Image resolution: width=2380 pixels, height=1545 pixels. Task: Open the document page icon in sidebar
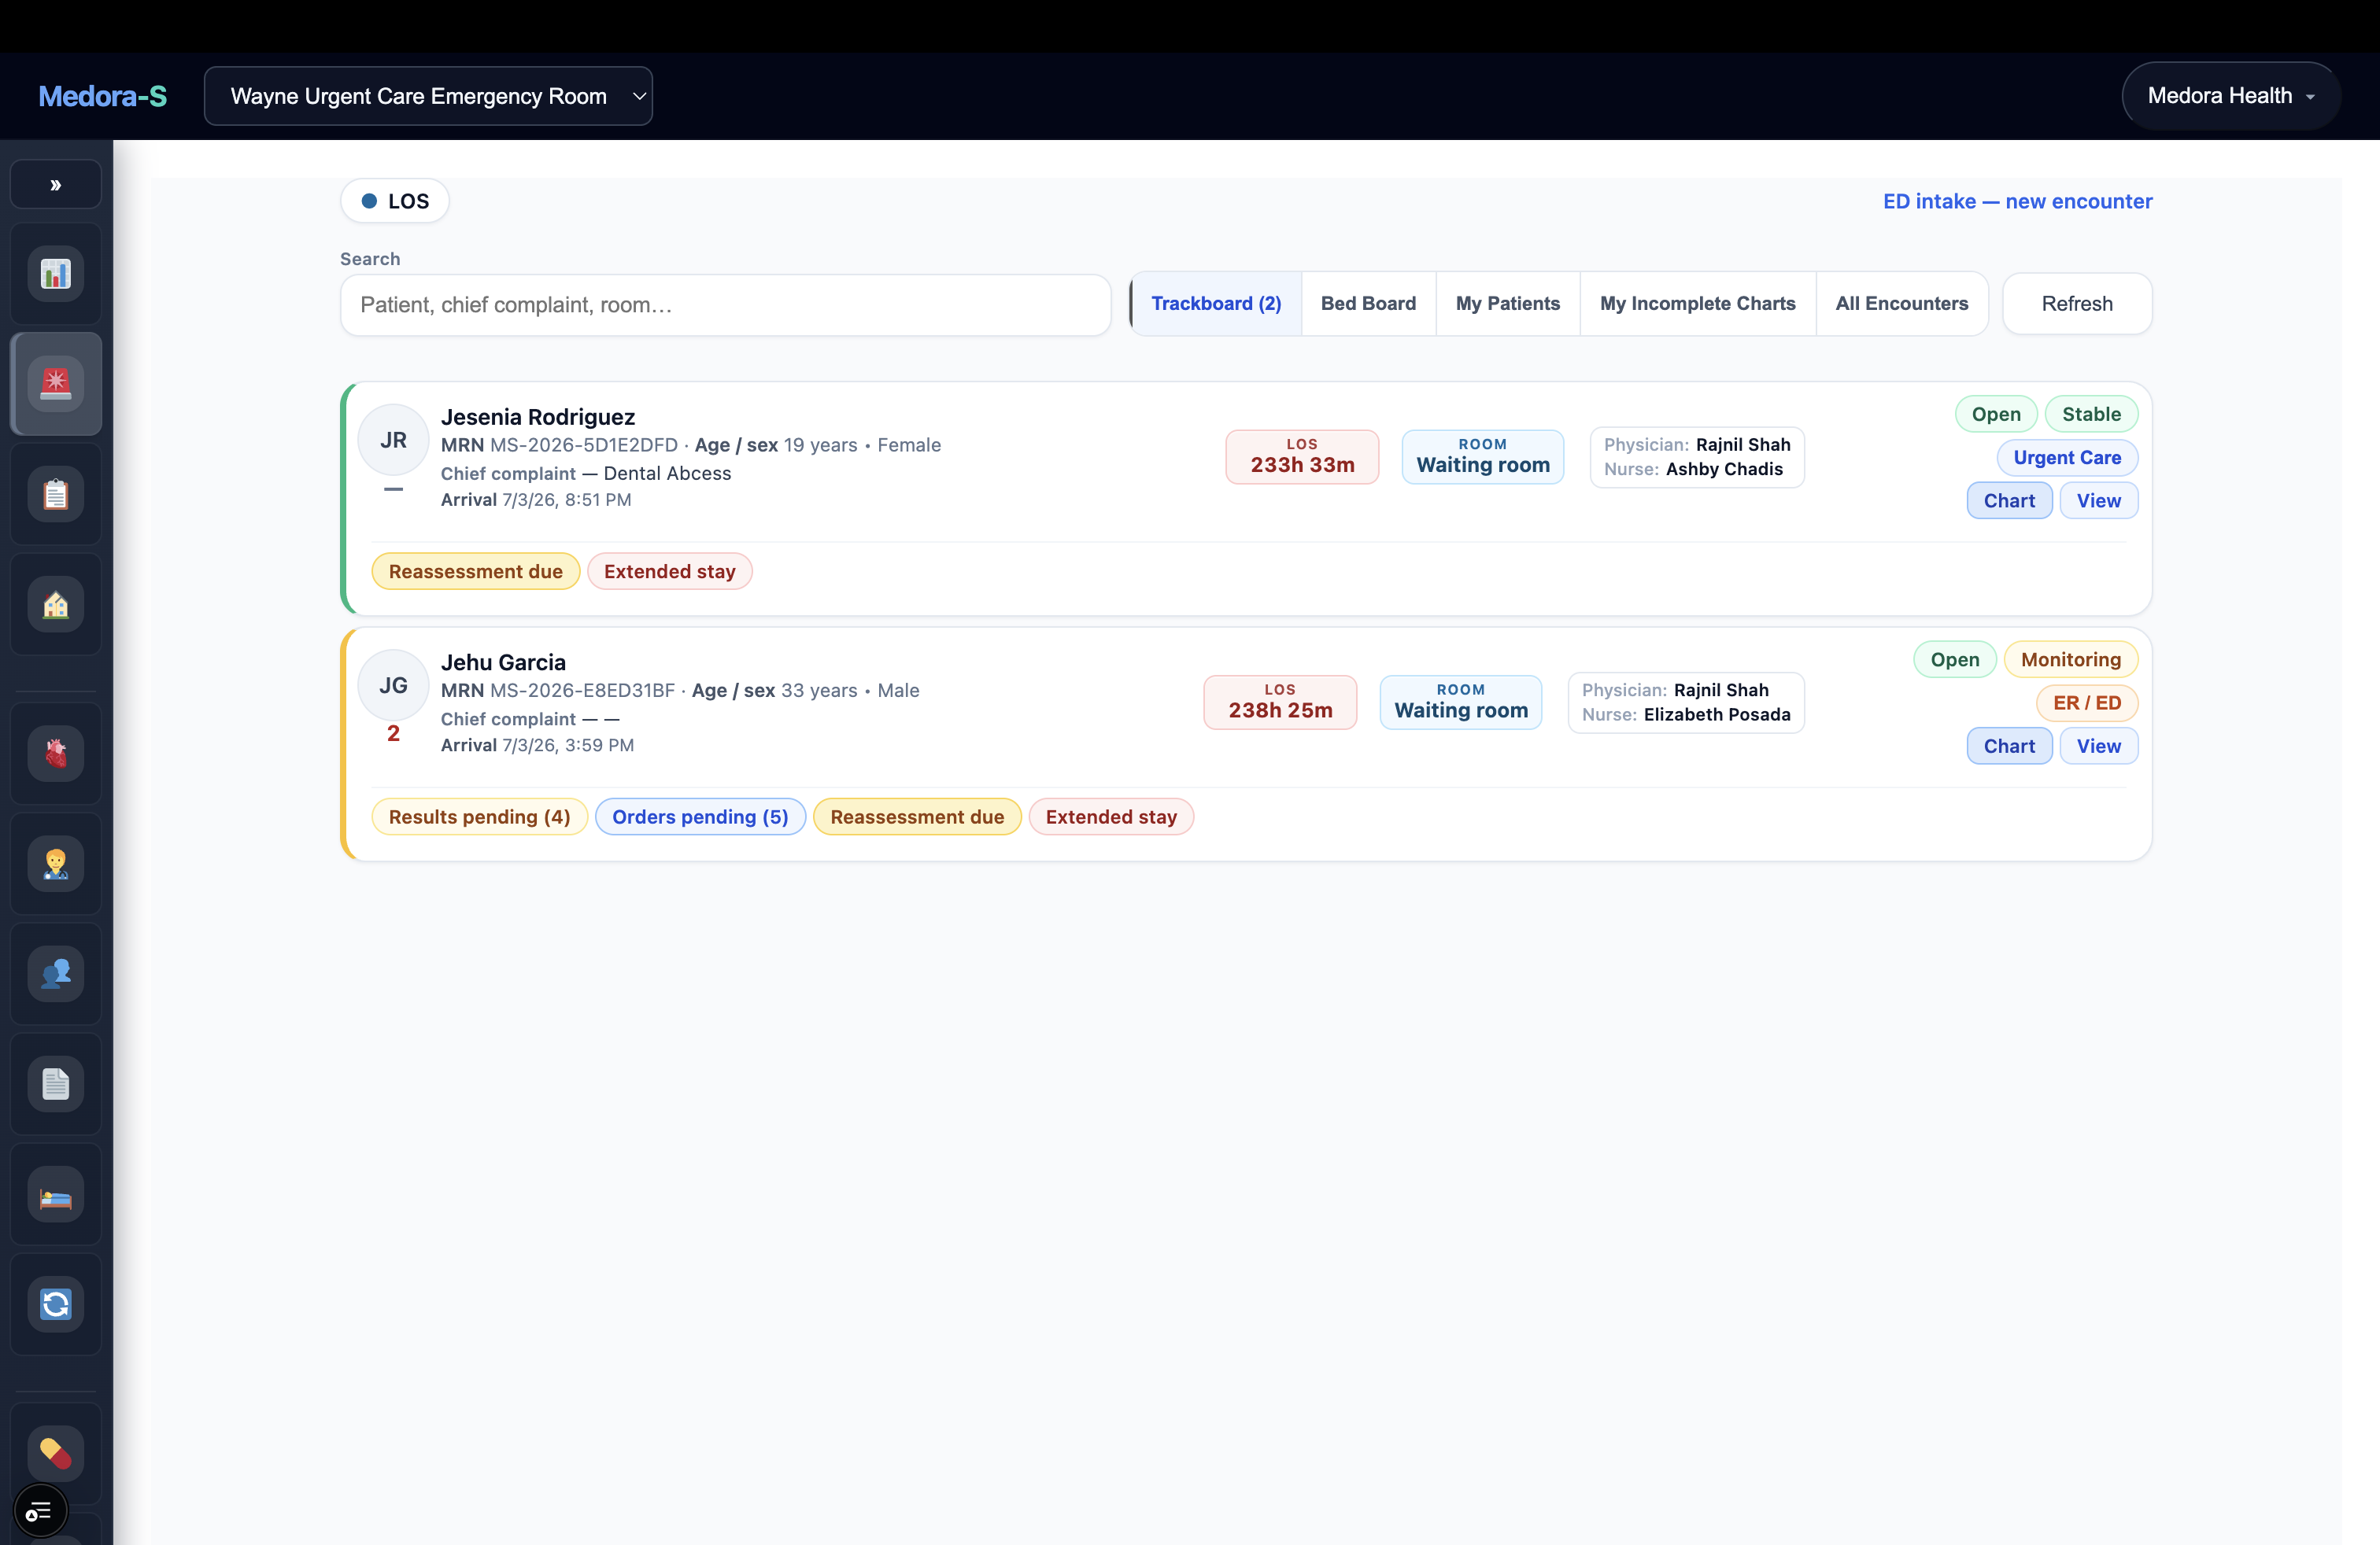pos(56,1084)
